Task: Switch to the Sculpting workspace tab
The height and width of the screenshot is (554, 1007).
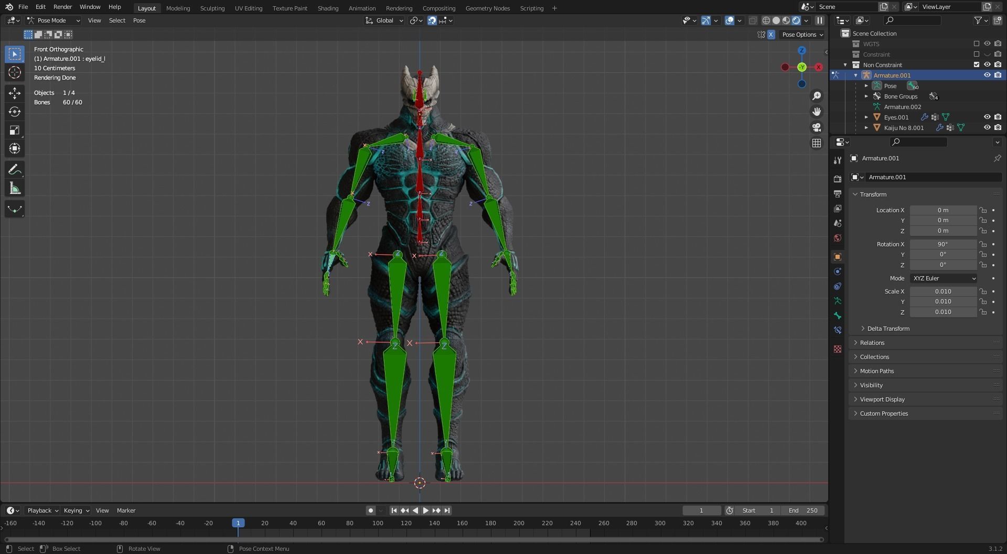Action: (x=212, y=8)
